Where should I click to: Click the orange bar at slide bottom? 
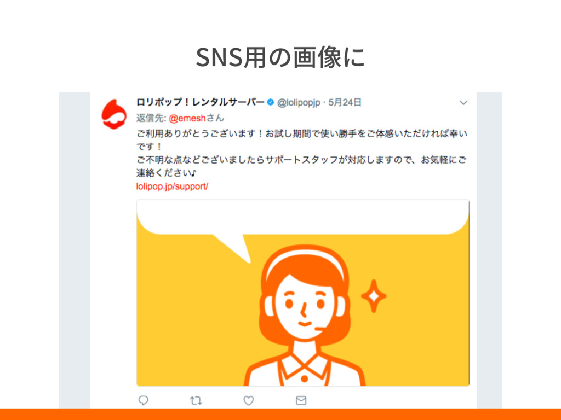(x=280, y=415)
